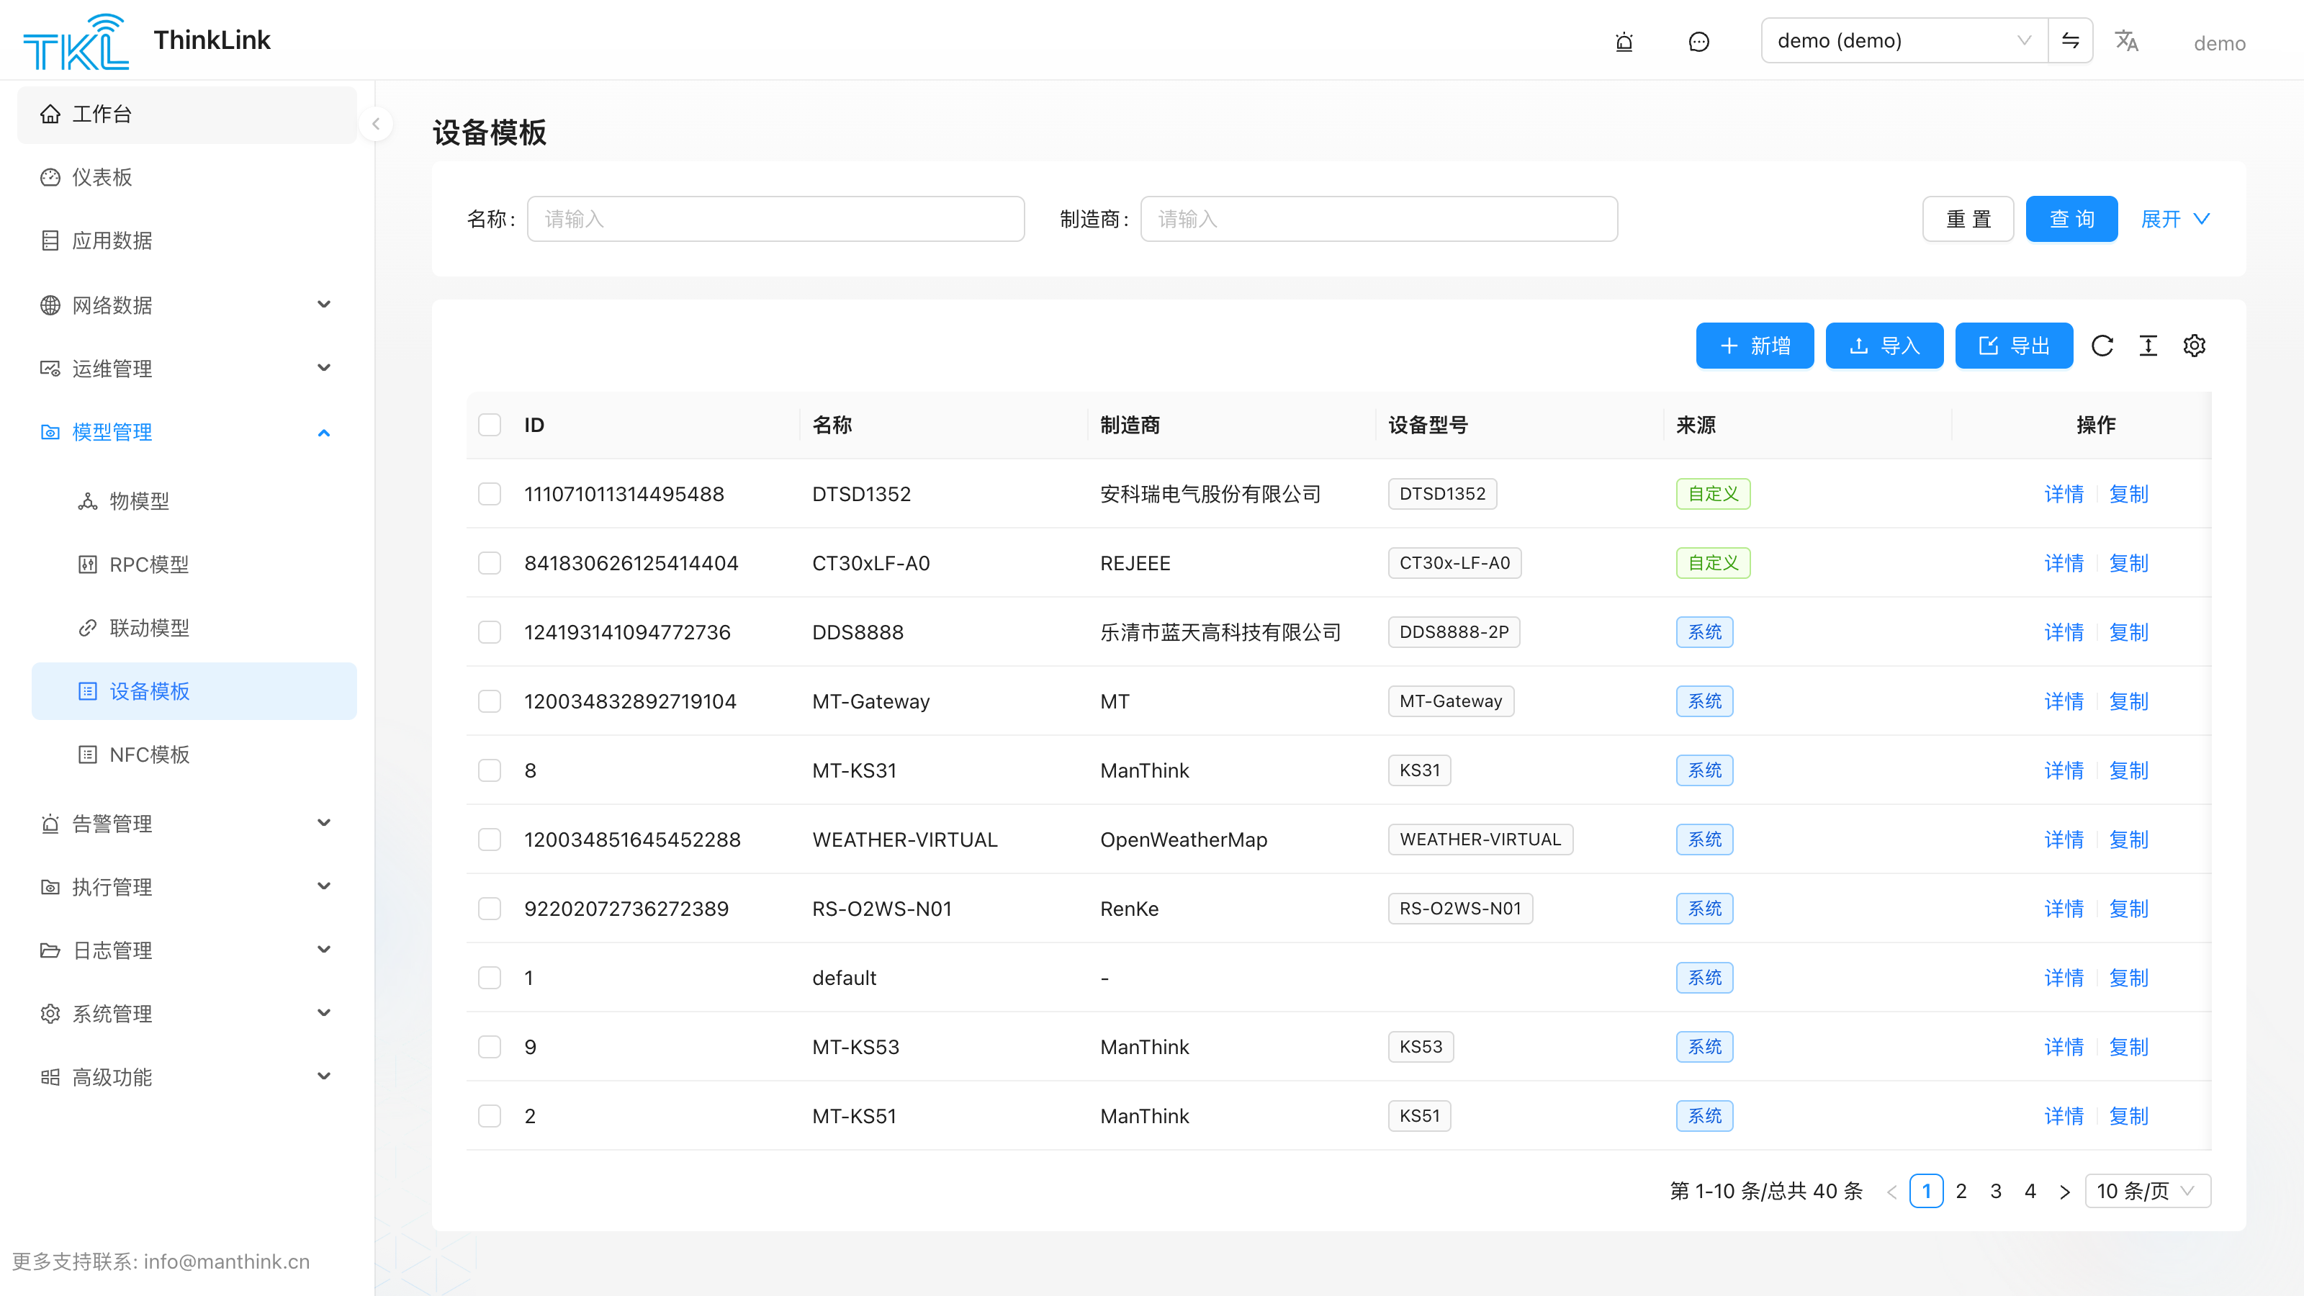The width and height of the screenshot is (2304, 1296).
Task: Go to page 2
Action: 1961,1192
